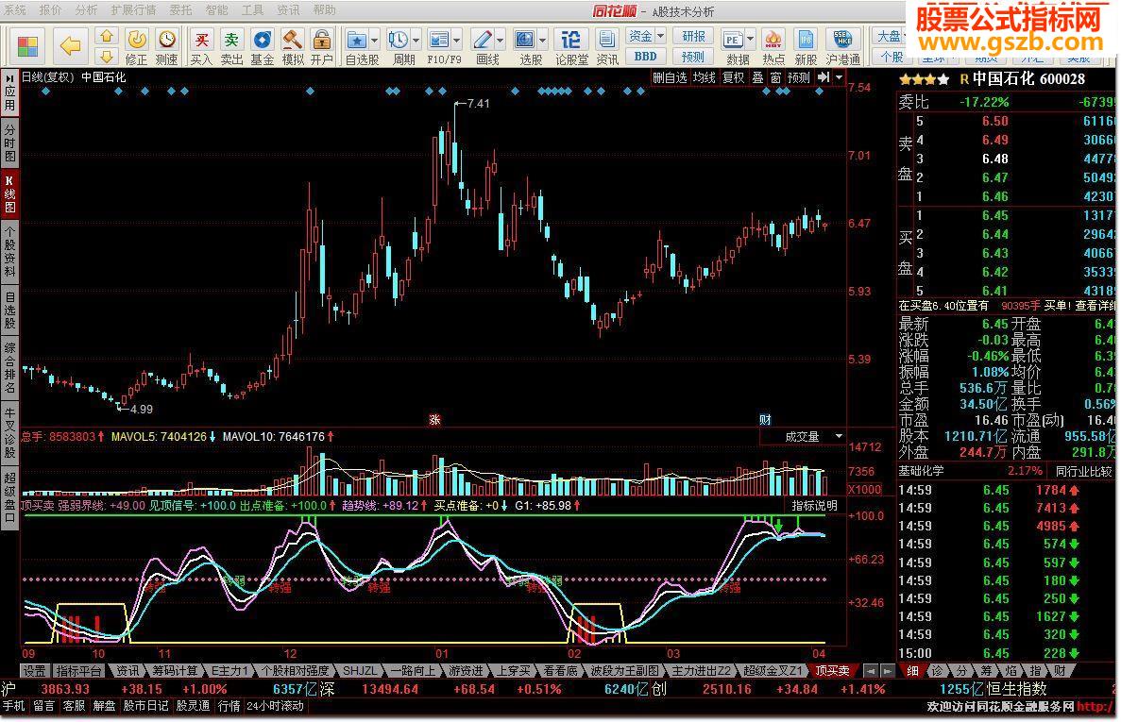Go back using the yellow left arrow
This screenshot has height=722, width=1121.
click(70, 46)
